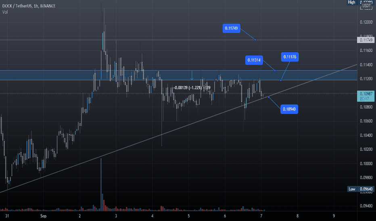
Task: Click the 0.09400 price scale label
Action: pyautogui.click(x=366, y=206)
